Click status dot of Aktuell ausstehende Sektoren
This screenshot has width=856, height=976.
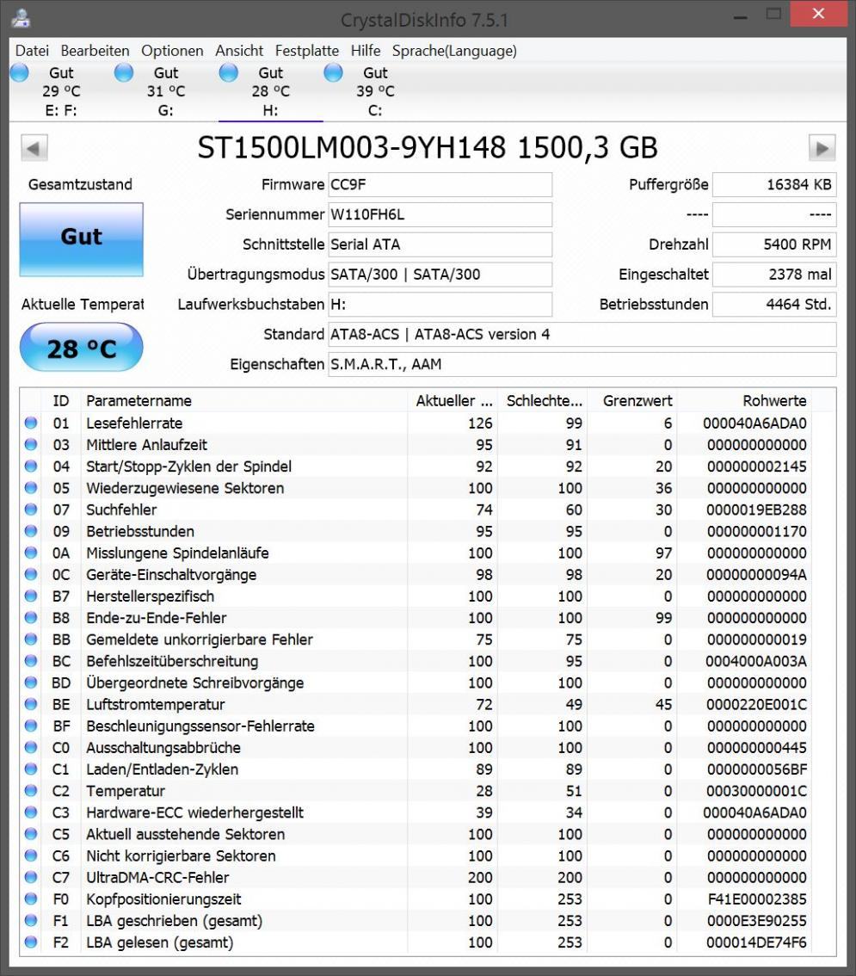coord(30,834)
